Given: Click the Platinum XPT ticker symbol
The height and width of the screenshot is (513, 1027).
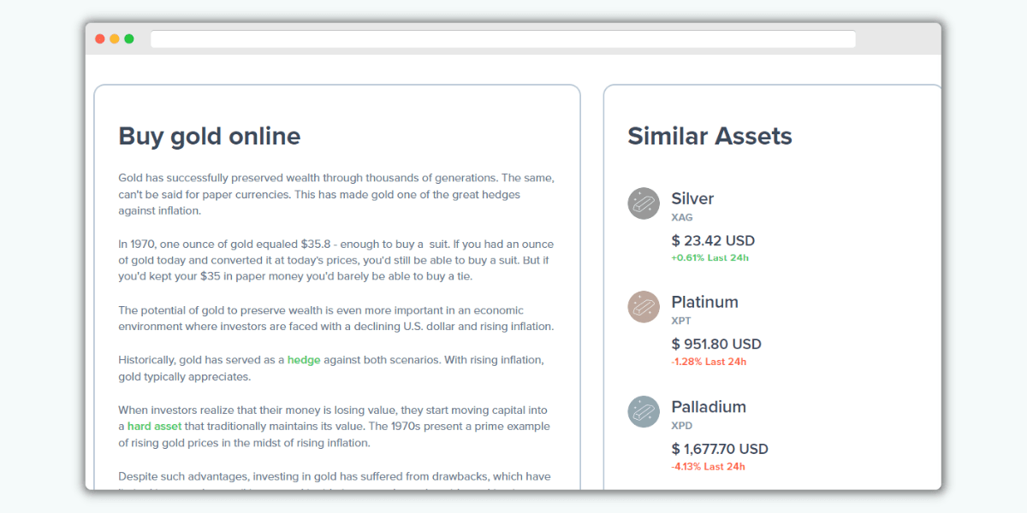Looking at the screenshot, I should click(x=681, y=321).
